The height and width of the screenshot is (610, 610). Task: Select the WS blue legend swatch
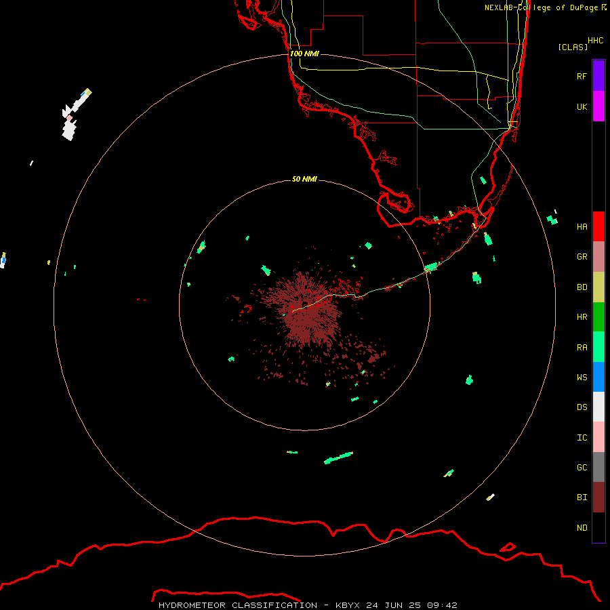598,377
